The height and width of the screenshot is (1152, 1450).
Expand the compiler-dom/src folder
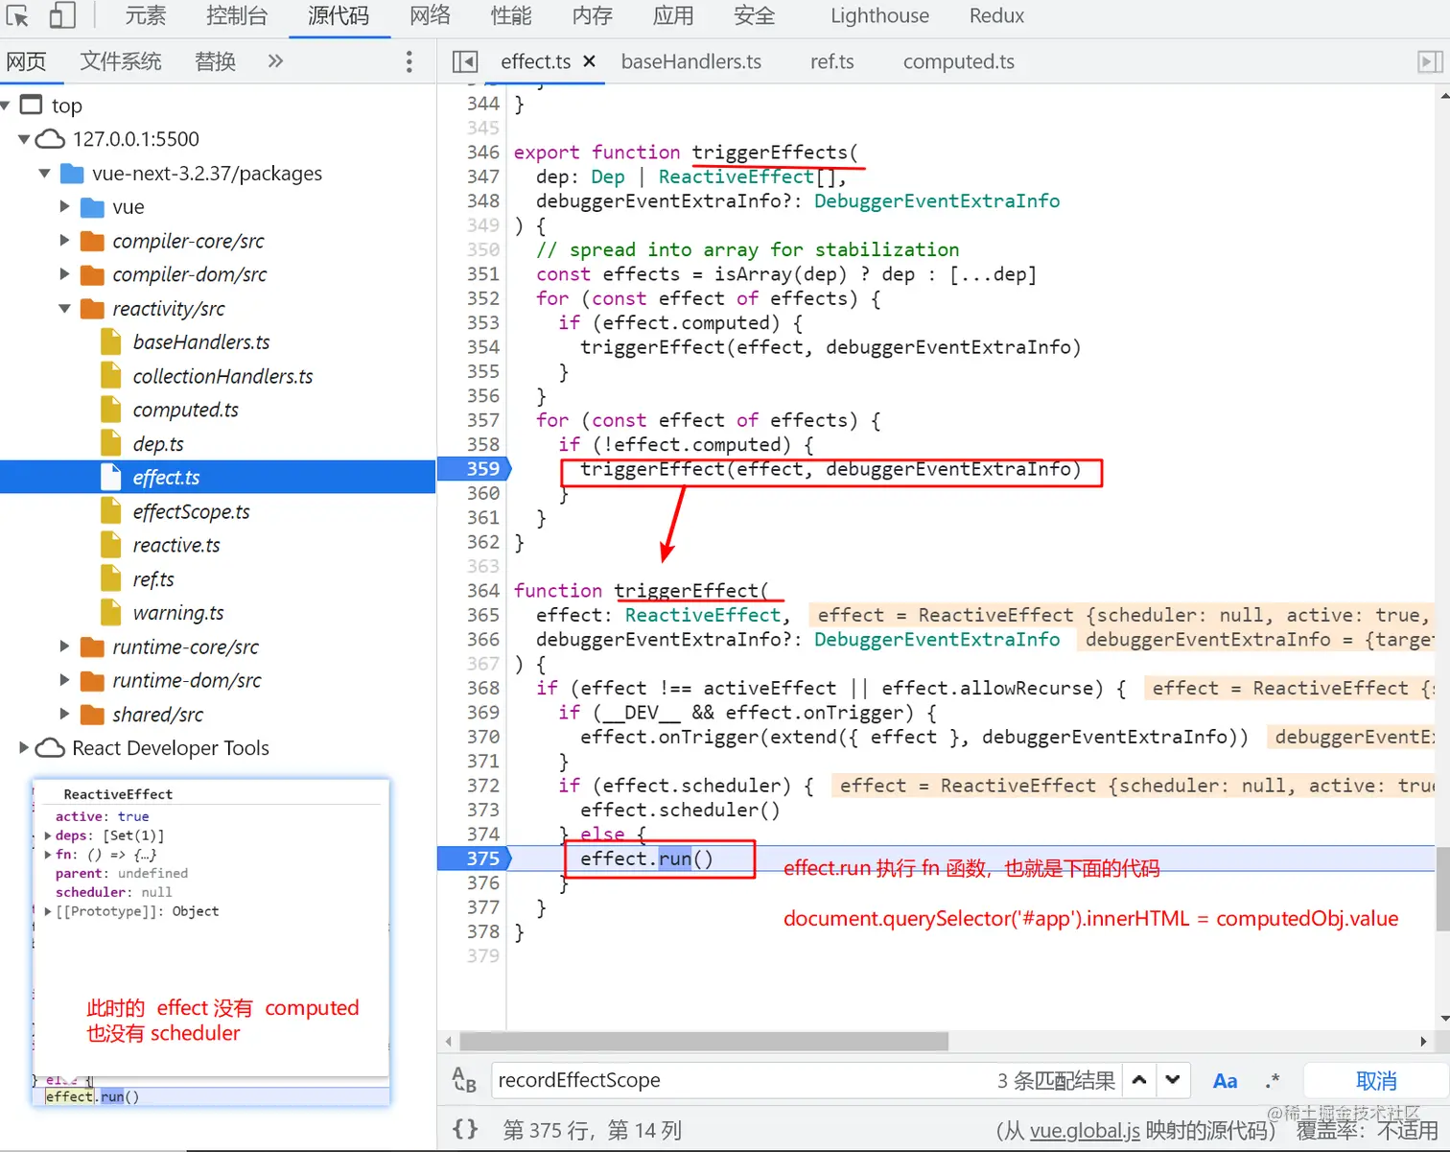pyautogui.click(x=64, y=274)
